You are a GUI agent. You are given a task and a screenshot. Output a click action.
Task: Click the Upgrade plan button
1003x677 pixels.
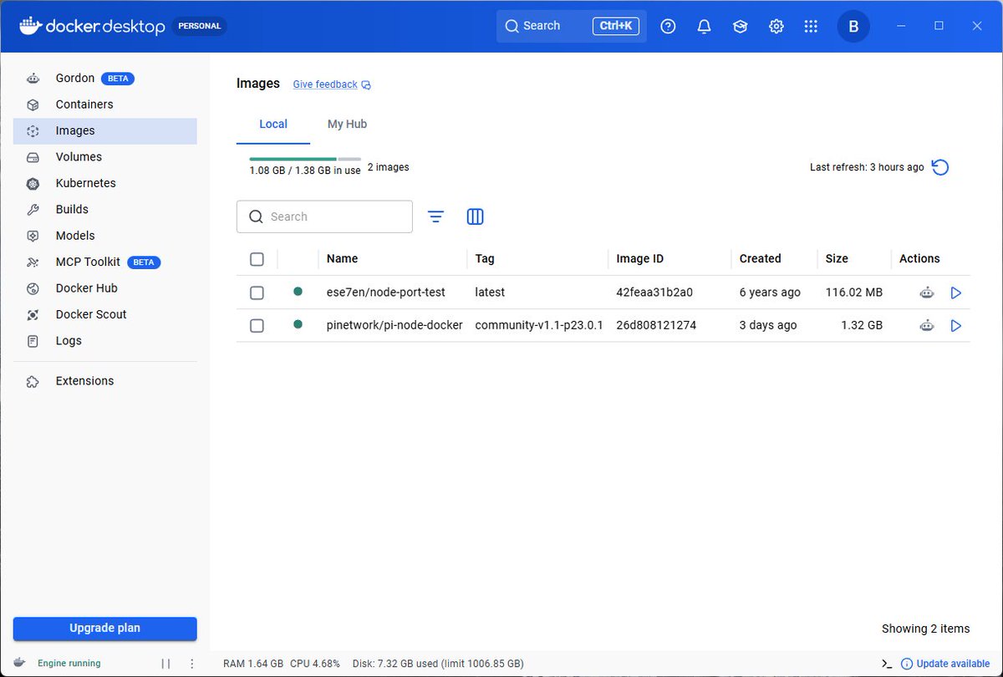pos(105,629)
